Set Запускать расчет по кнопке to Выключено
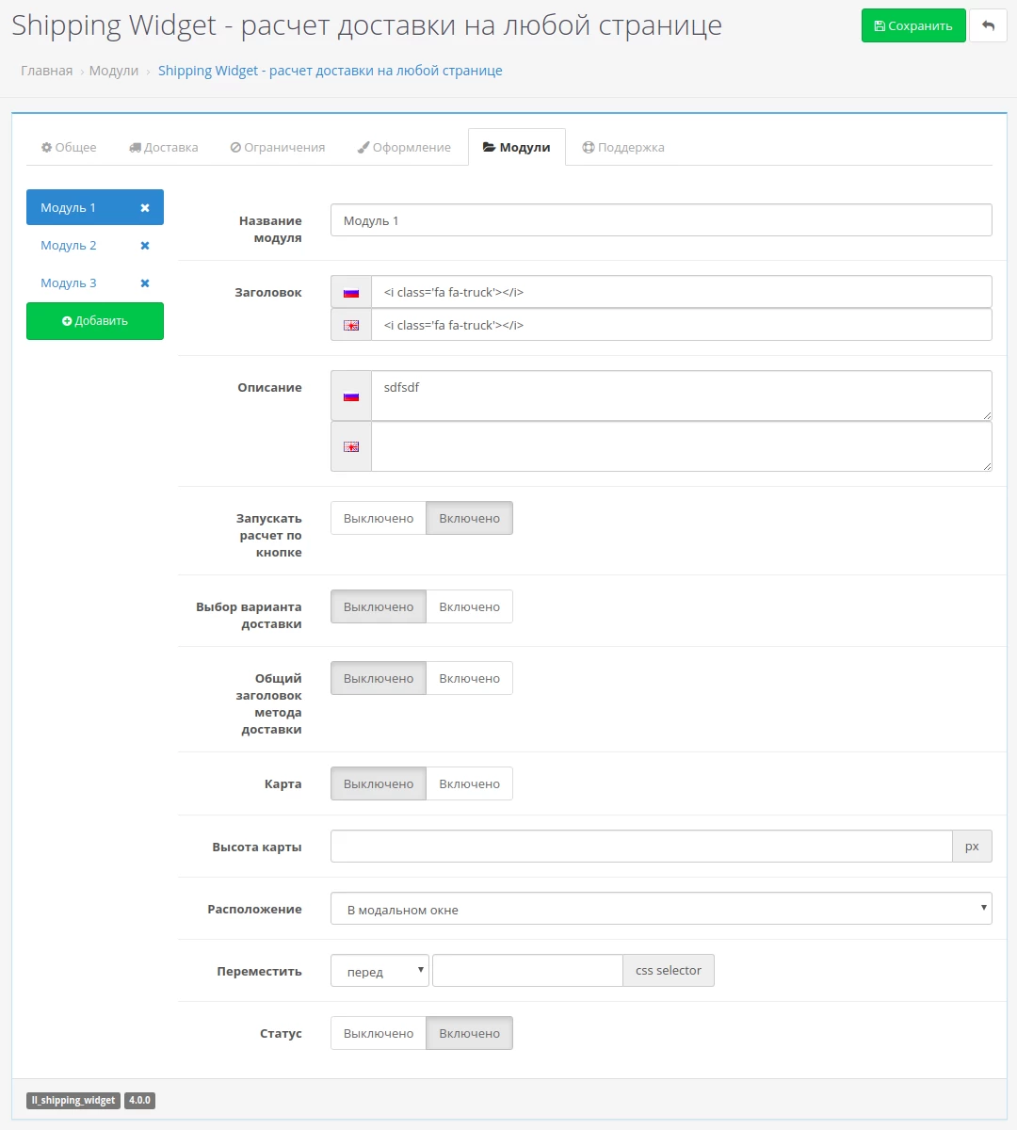1017x1130 pixels. (x=379, y=518)
